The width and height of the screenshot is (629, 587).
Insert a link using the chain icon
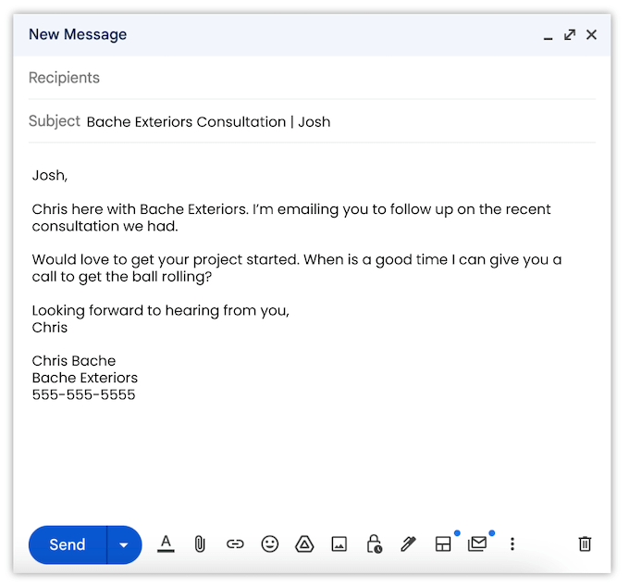(235, 544)
